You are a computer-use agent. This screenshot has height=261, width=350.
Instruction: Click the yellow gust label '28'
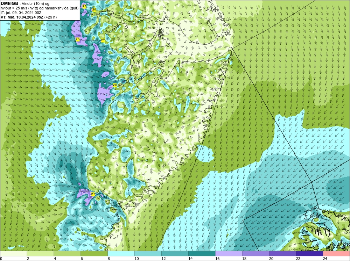(x=115, y=85)
